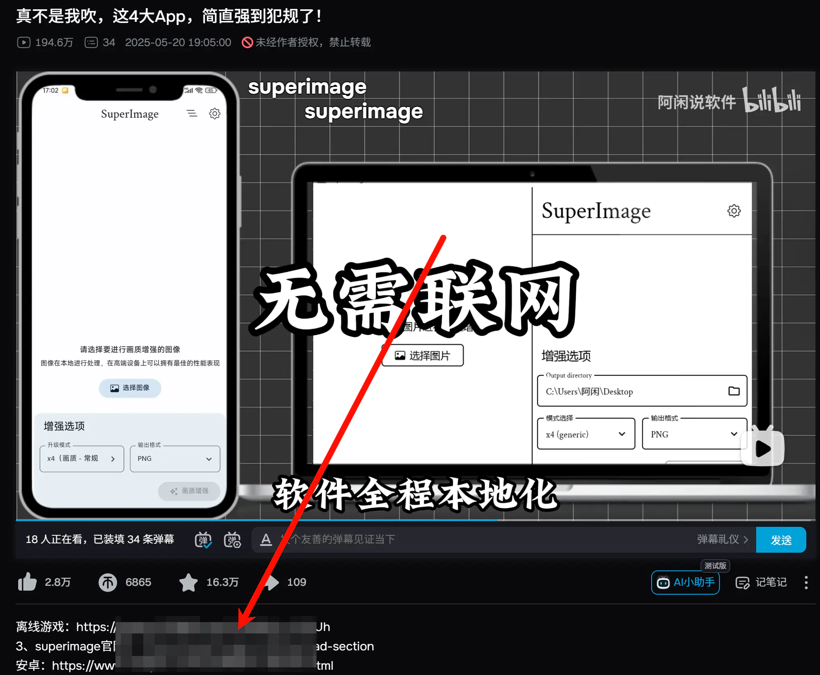Click the phone SuperImage settings gear
820x675 pixels.
pos(214,113)
